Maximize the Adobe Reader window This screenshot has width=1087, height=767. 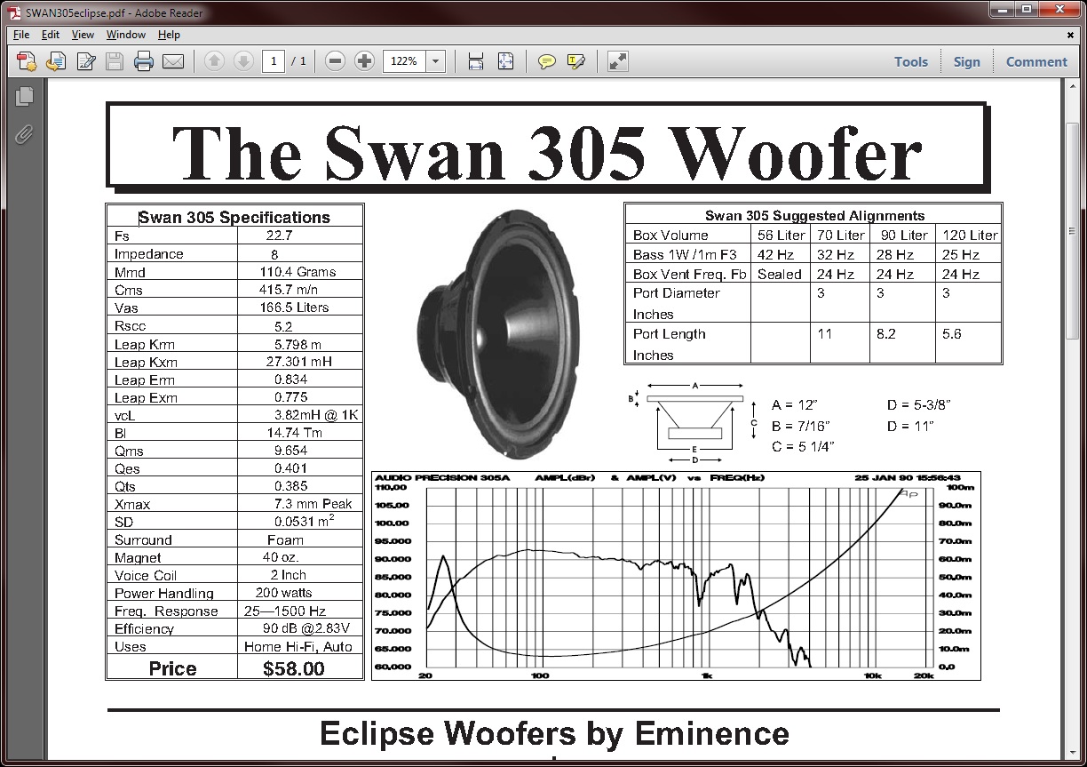[1026, 10]
